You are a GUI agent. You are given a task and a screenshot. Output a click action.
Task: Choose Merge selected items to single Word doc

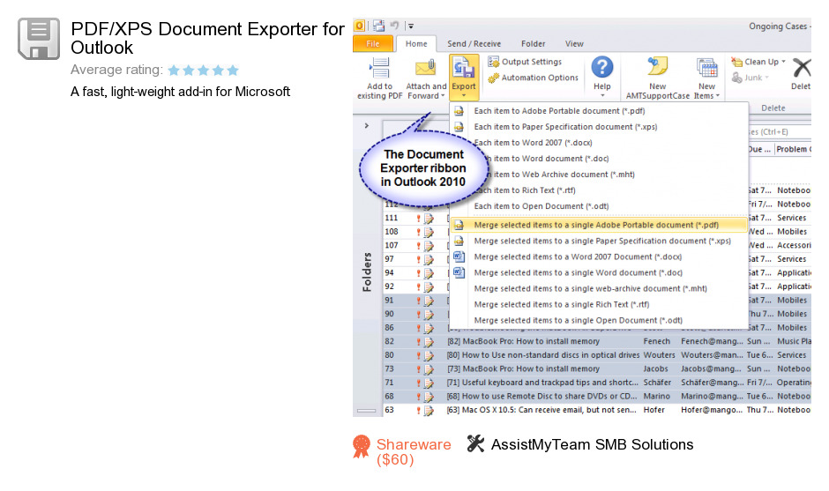(x=599, y=272)
